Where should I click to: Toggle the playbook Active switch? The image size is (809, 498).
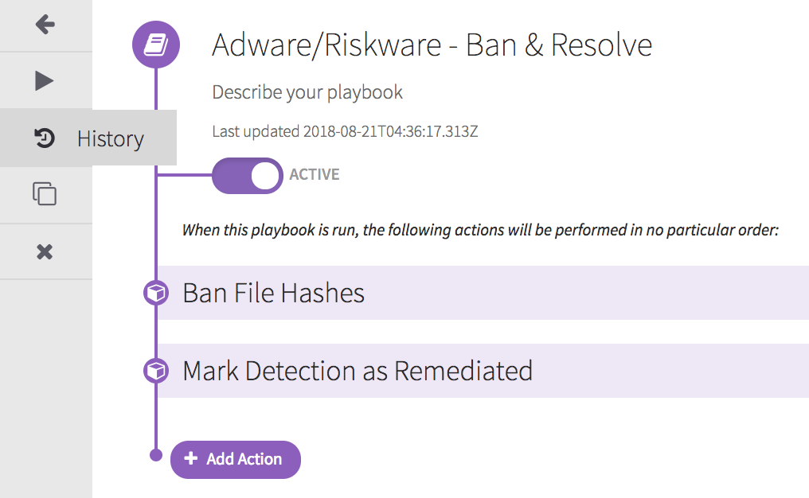[x=247, y=176]
